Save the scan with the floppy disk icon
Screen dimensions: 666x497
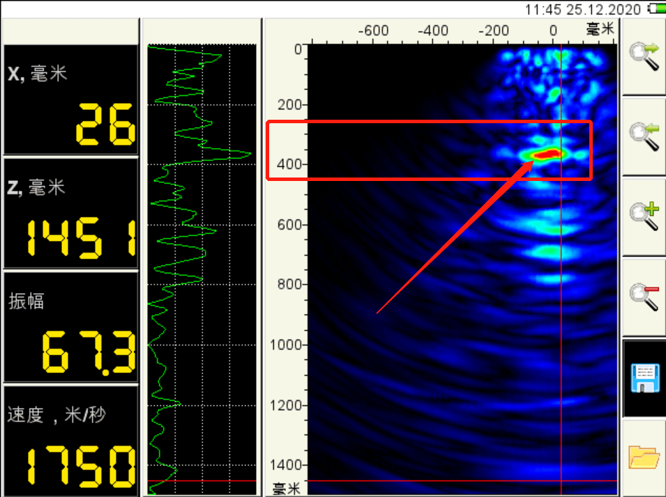click(x=644, y=378)
